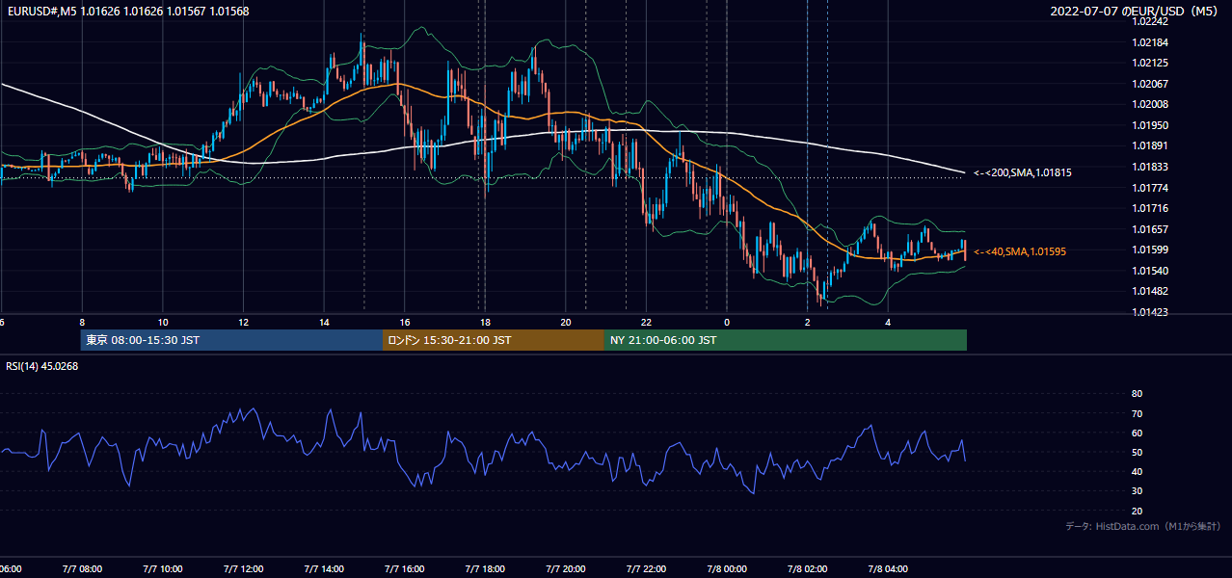Click price axis value 1.02184
Screen dimensions: 1232x578
click(1151, 42)
